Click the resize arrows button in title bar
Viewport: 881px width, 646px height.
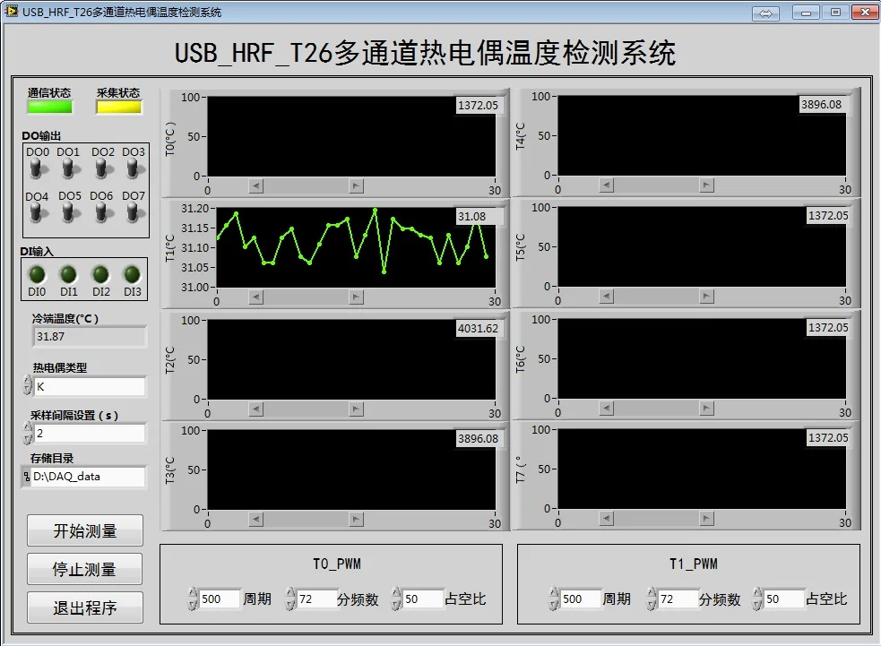(x=765, y=13)
